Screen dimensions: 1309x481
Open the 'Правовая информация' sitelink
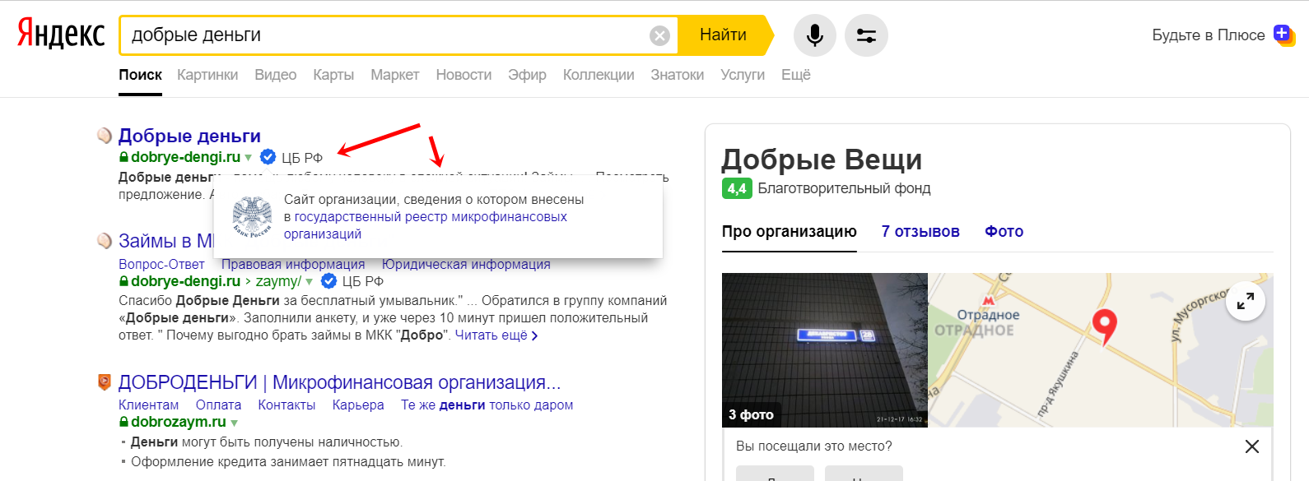click(293, 264)
